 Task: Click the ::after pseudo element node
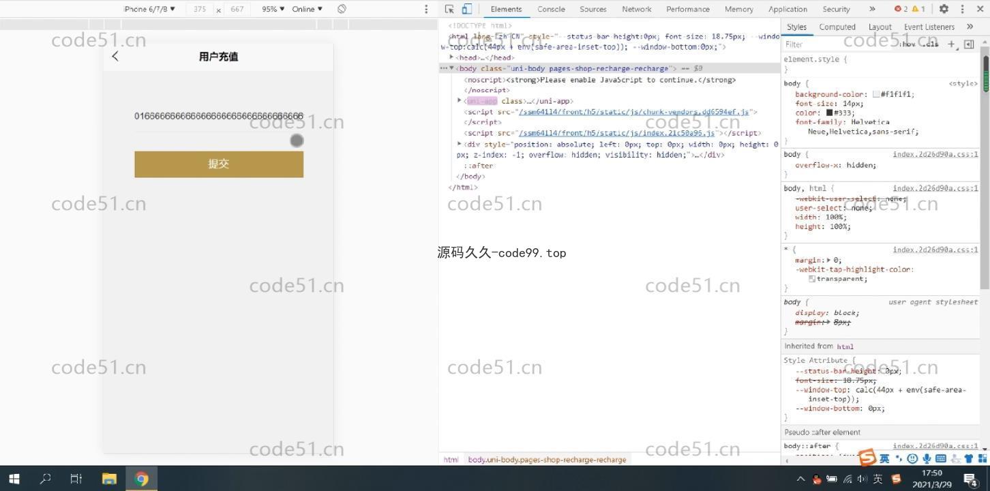tap(477, 166)
